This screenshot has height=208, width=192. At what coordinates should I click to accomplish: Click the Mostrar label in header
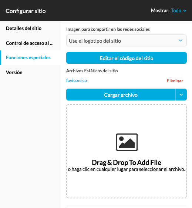click(x=160, y=11)
